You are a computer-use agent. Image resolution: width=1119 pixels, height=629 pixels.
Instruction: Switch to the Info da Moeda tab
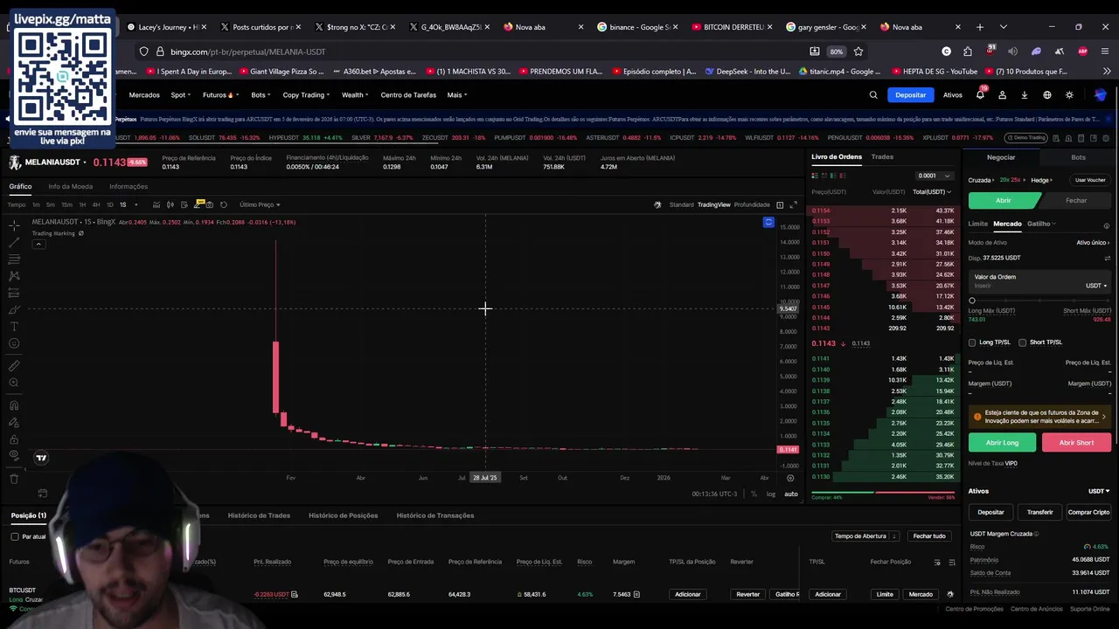coord(70,186)
